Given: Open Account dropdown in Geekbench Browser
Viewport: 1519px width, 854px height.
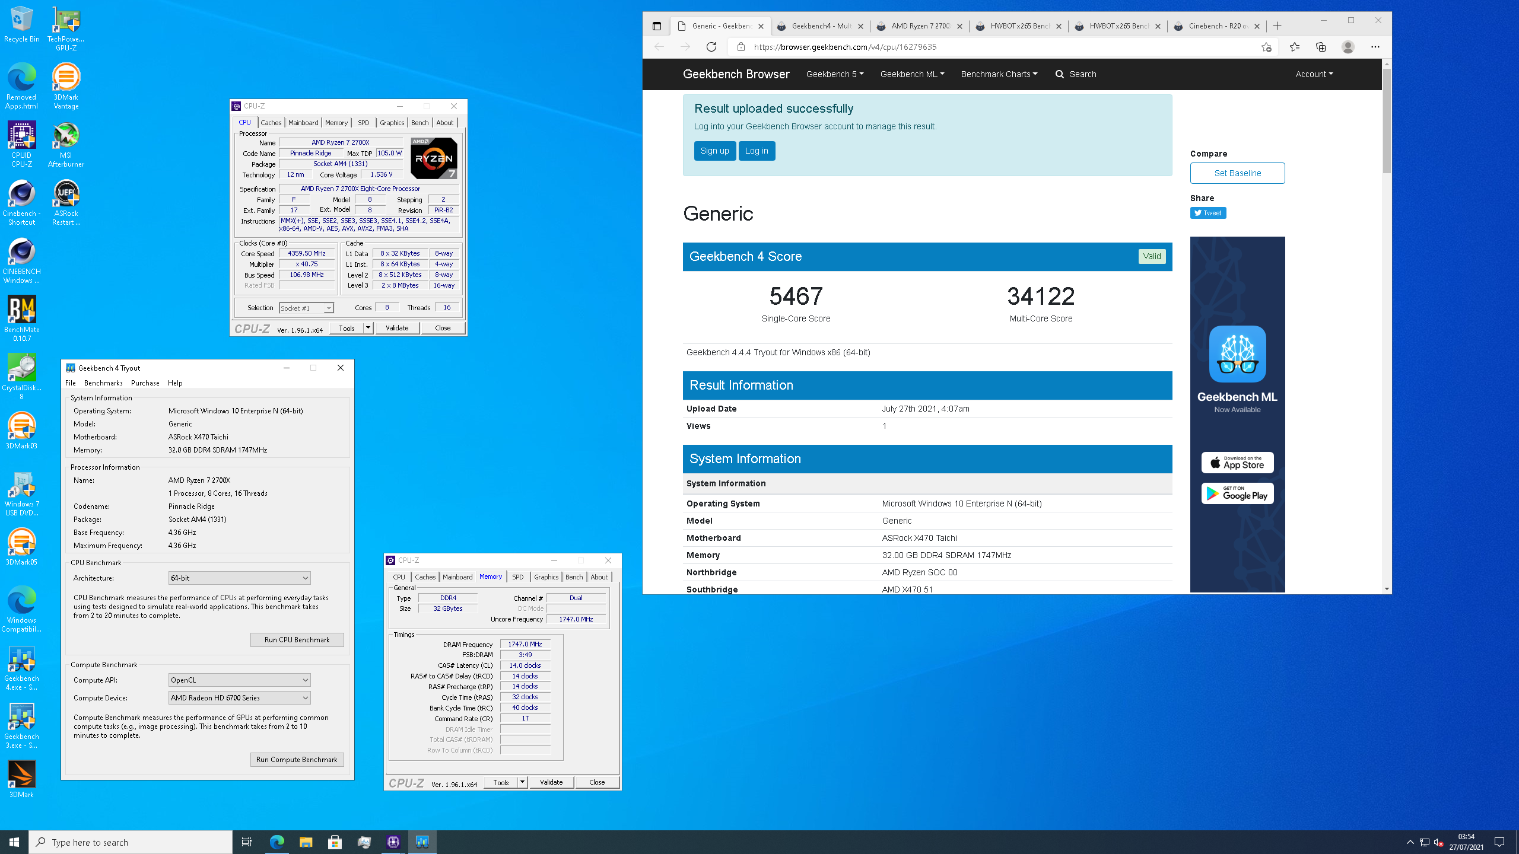Looking at the screenshot, I should (1314, 74).
